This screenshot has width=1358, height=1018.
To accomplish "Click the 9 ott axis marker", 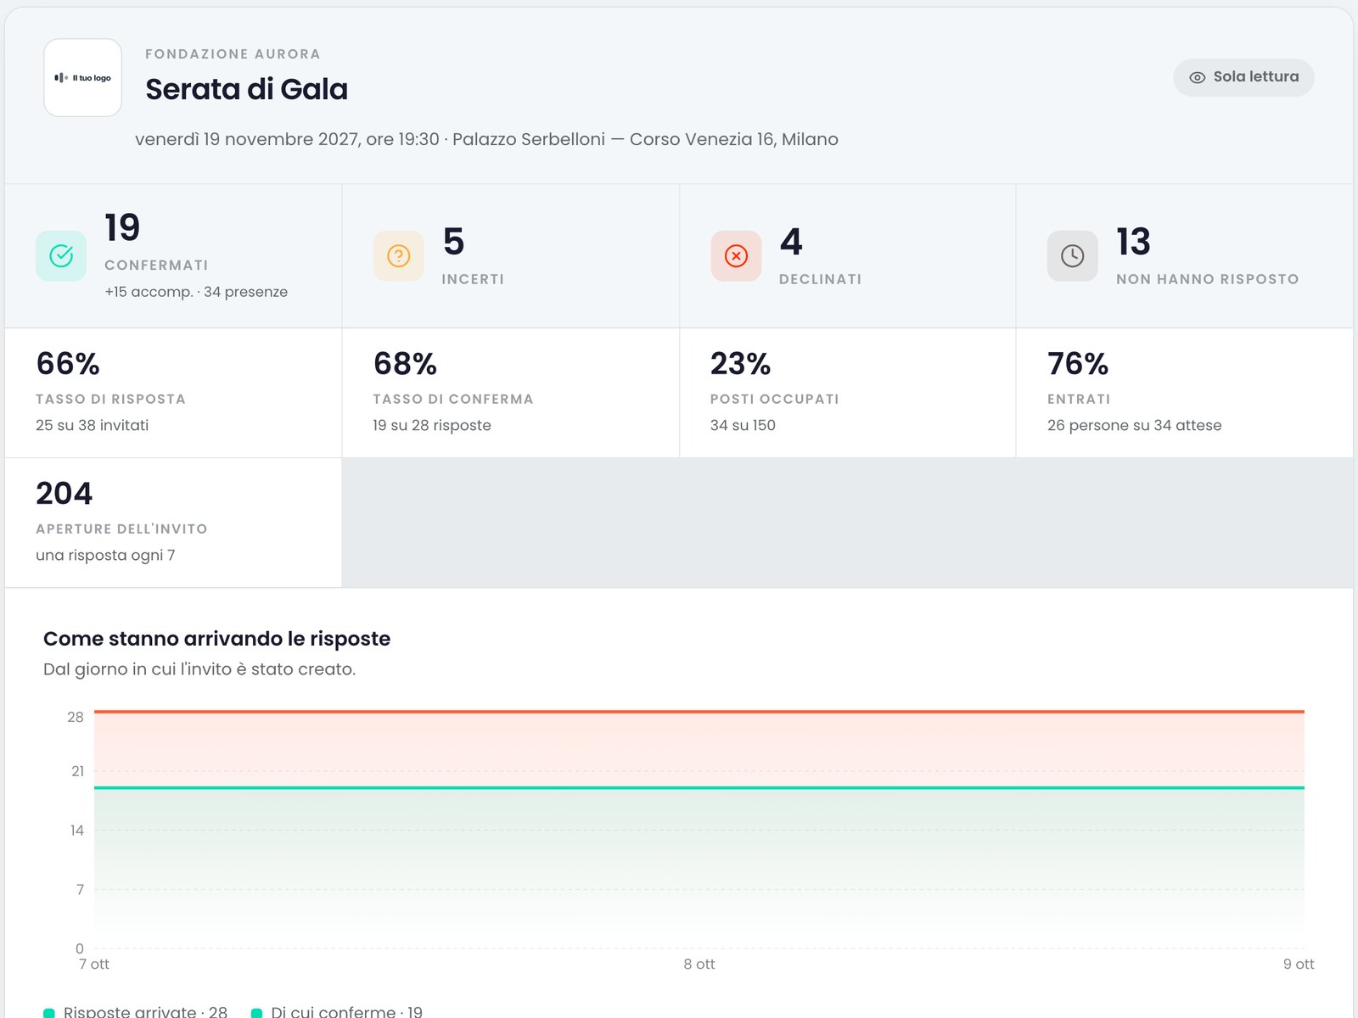I will coord(1299,964).
